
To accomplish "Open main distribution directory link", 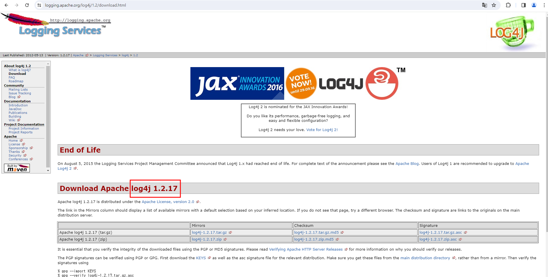I will (425, 258).
